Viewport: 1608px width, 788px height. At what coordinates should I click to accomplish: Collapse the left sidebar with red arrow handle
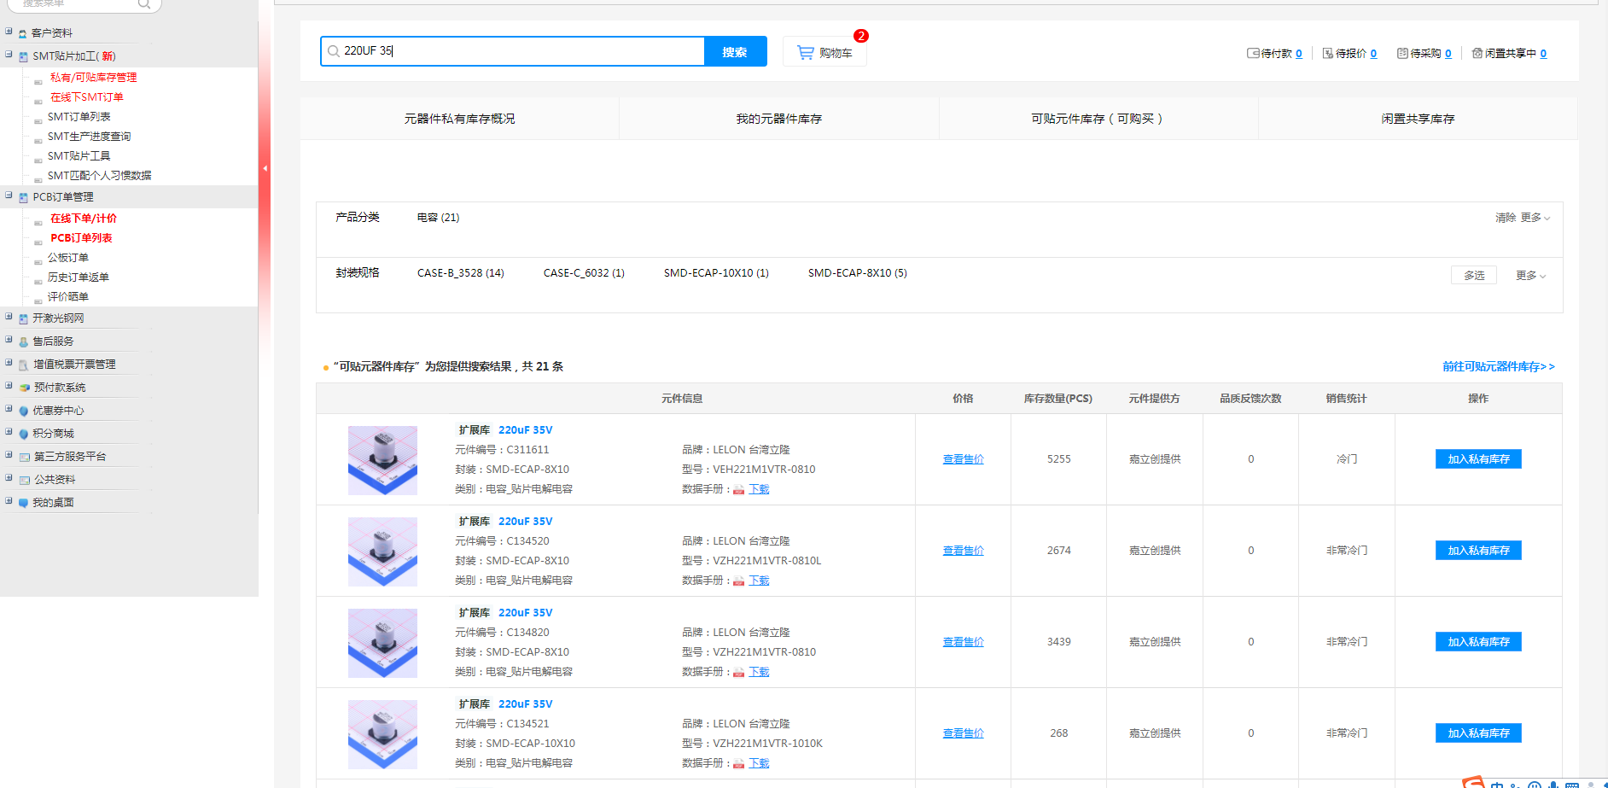[x=265, y=168]
